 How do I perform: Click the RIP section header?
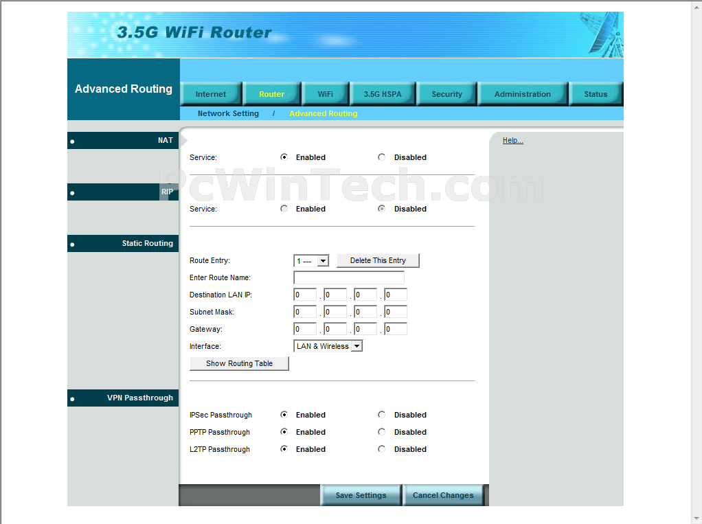(123, 192)
